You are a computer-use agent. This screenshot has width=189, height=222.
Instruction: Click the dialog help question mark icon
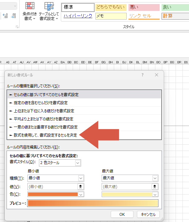(x=143, y=75)
